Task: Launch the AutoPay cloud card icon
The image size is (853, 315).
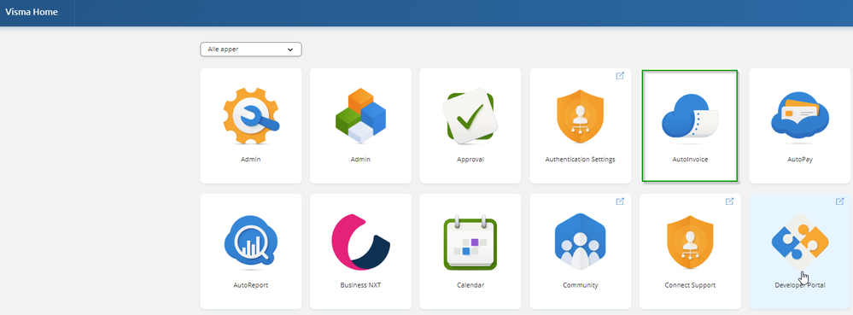Action: tap(800, 116)
